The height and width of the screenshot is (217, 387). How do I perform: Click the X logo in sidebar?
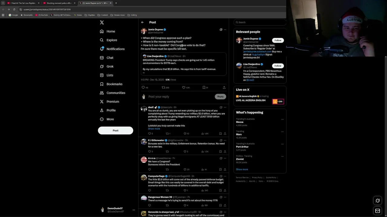click(x=102, y=23)
